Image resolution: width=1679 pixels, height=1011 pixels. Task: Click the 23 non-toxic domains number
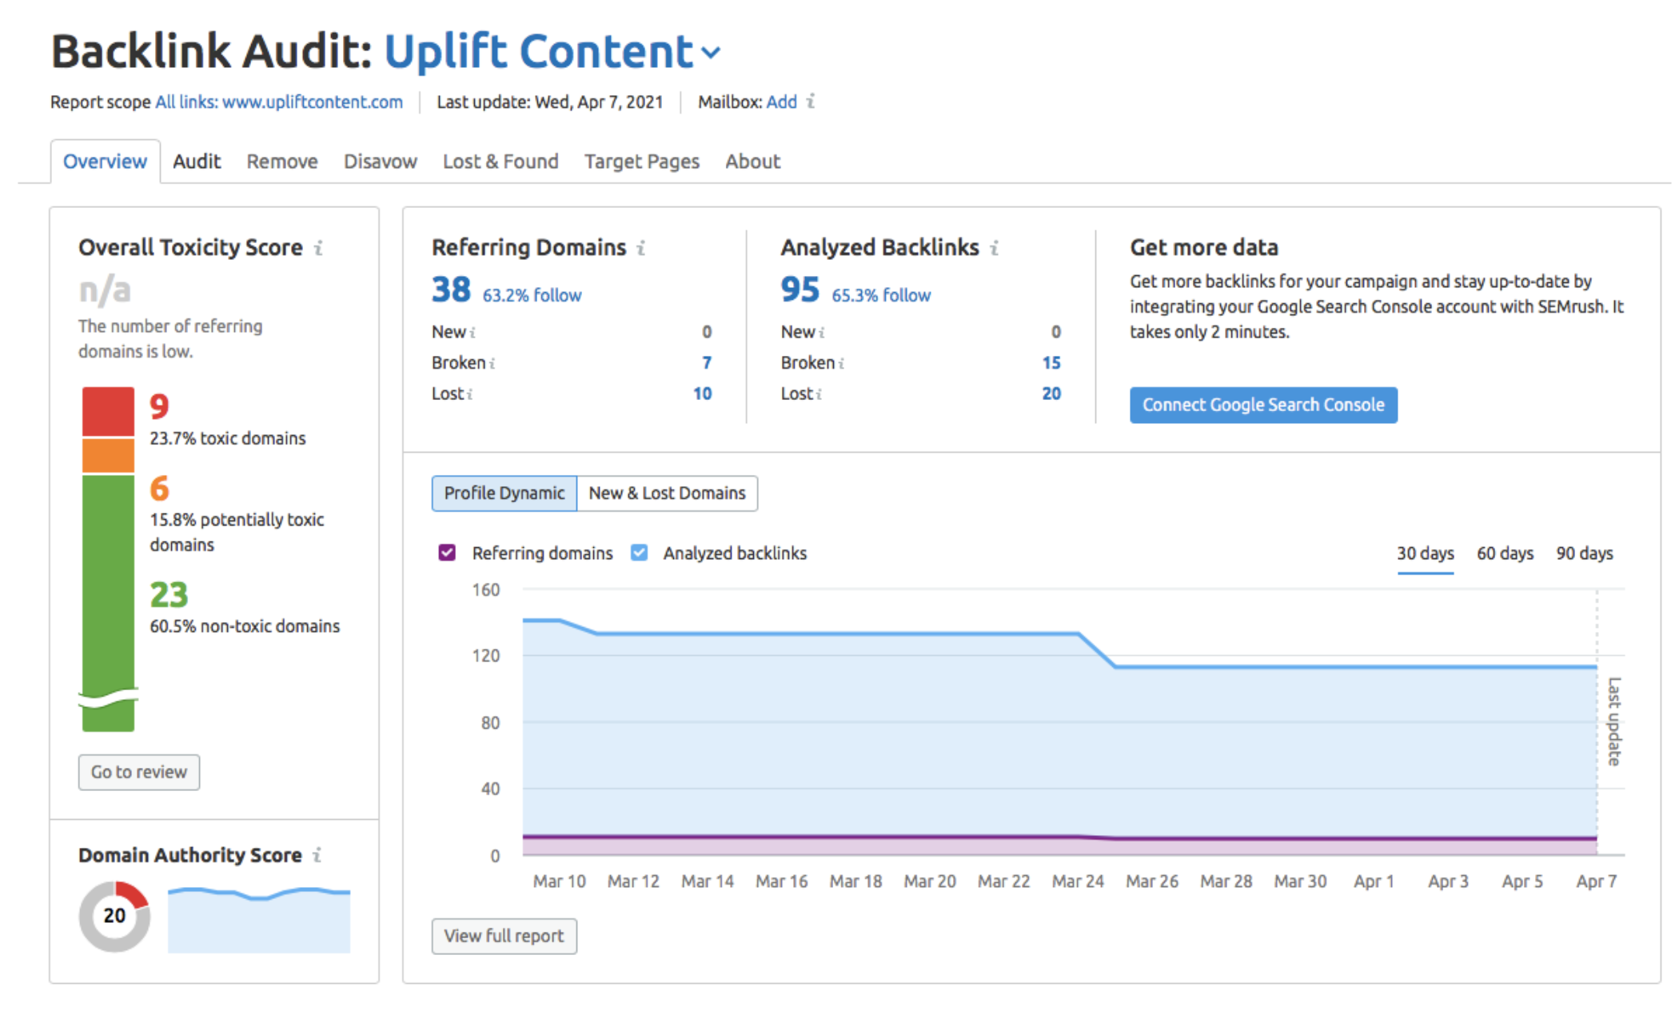(x=169, y=595)
